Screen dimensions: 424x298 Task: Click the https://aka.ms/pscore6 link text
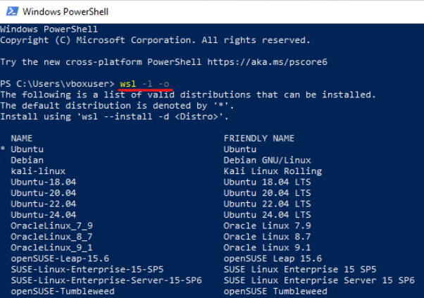267,62
